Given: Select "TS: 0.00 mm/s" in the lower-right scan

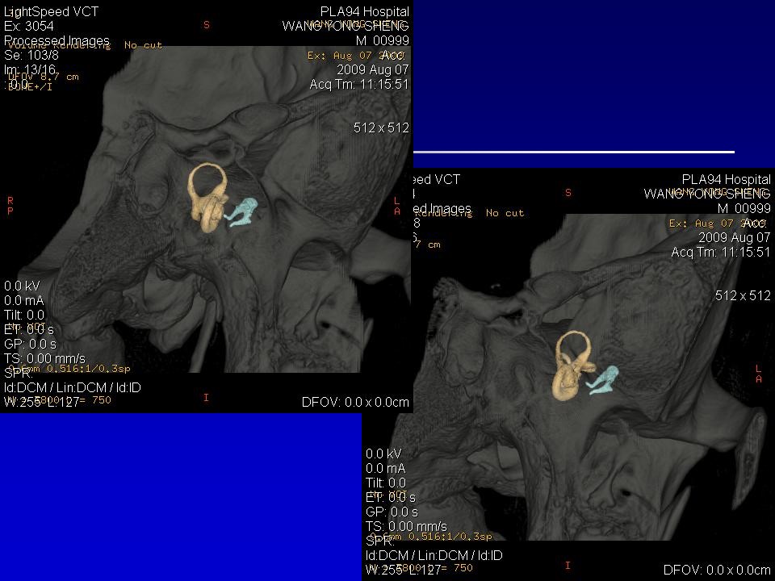Looking at the screenshot, I should [406, 526].
